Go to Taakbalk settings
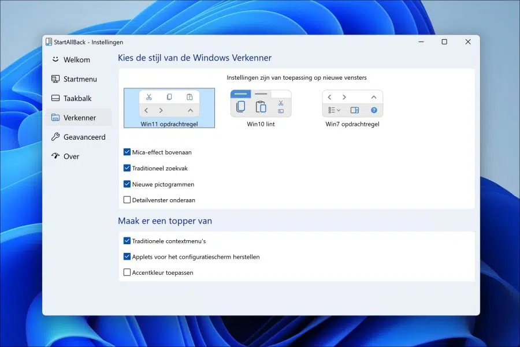 pos(78,98)
